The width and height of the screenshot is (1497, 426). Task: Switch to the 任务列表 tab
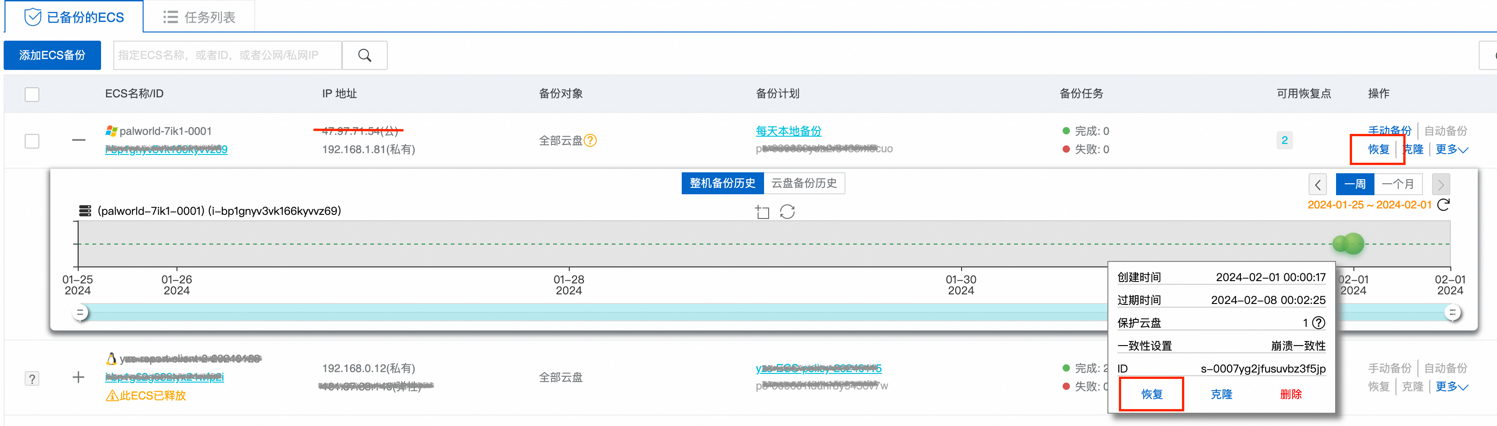click(x=199, y=17)
